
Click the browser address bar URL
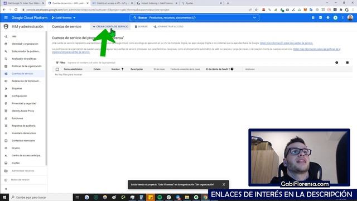coord(98,10)
